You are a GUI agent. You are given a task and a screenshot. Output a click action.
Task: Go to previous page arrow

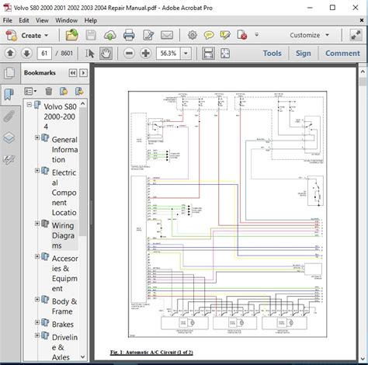tap(10, 54)
